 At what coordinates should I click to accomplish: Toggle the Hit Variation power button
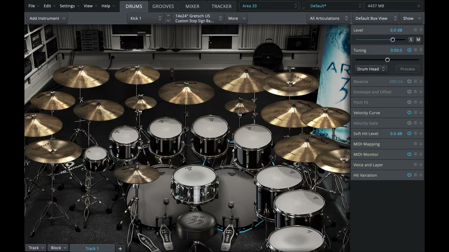(x=409, y=175)
